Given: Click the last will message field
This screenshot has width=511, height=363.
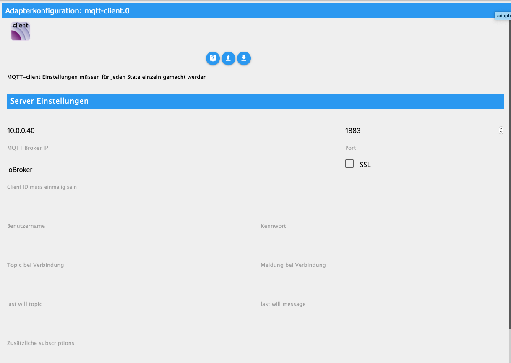Looking at the screenshot, I should (382, 287).
